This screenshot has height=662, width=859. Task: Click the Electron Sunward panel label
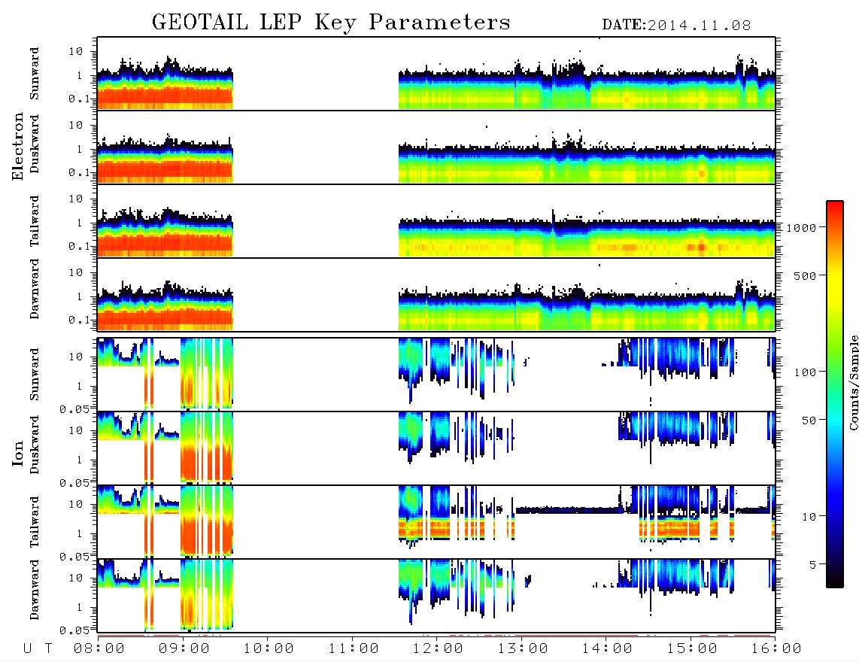(x=35, y=74)
